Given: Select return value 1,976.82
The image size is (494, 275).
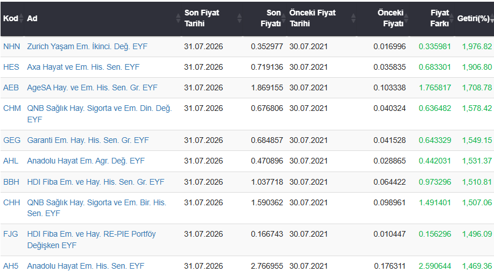Looking at the screenshot, I should [x=477, y=46].
